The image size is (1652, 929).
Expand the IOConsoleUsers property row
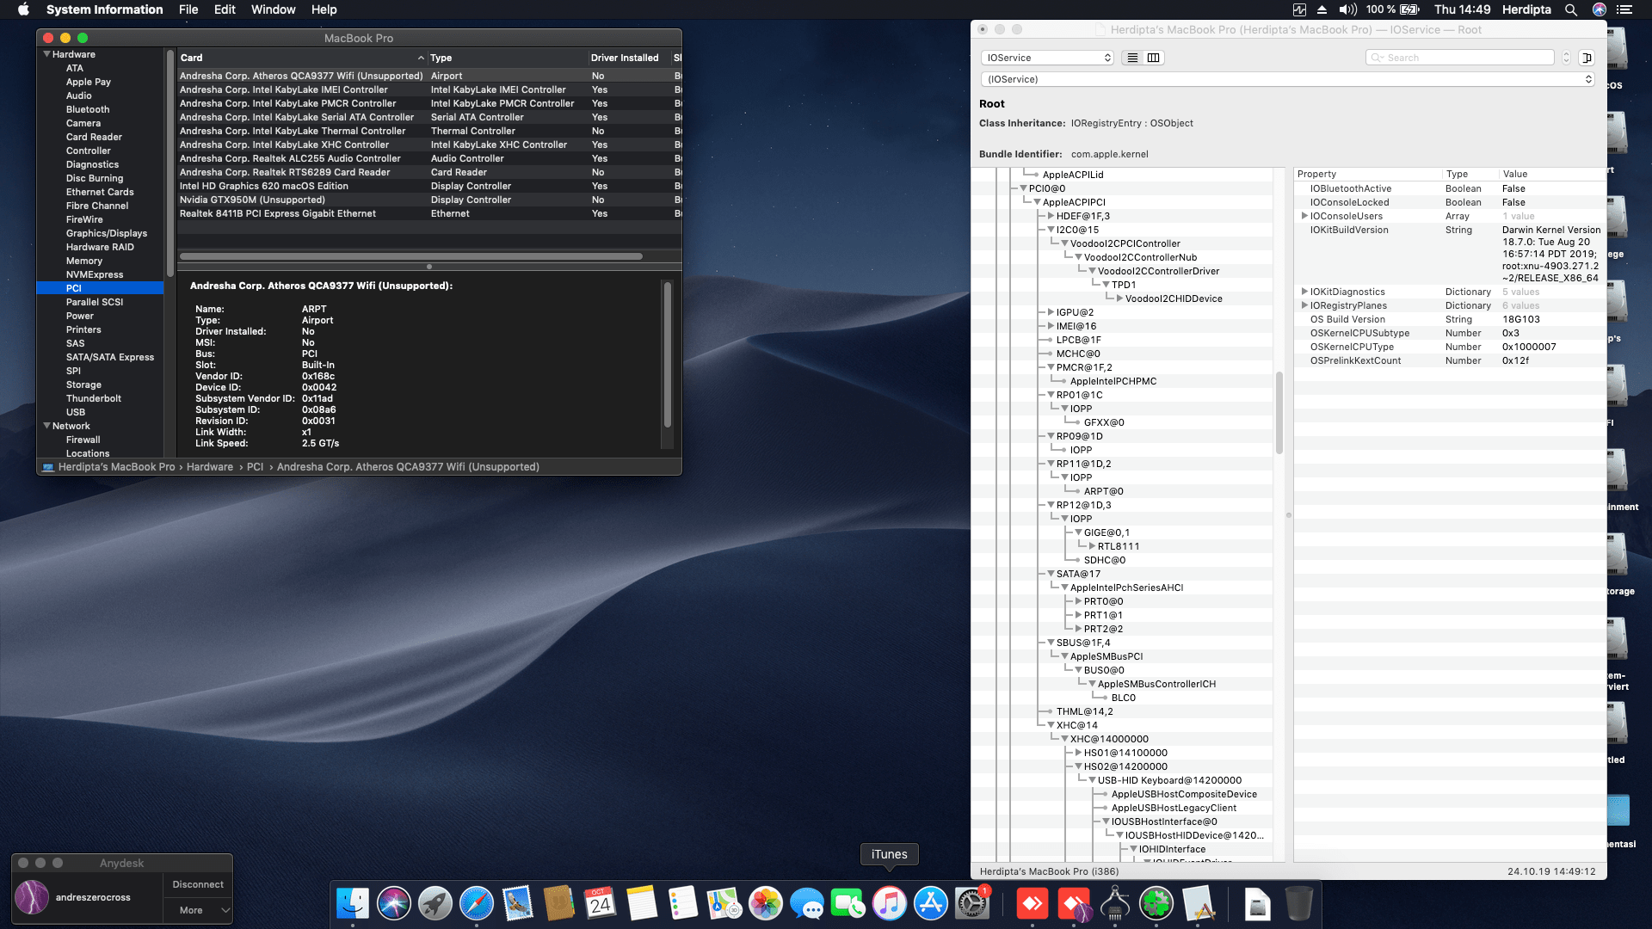click(x=1306, y=216)
